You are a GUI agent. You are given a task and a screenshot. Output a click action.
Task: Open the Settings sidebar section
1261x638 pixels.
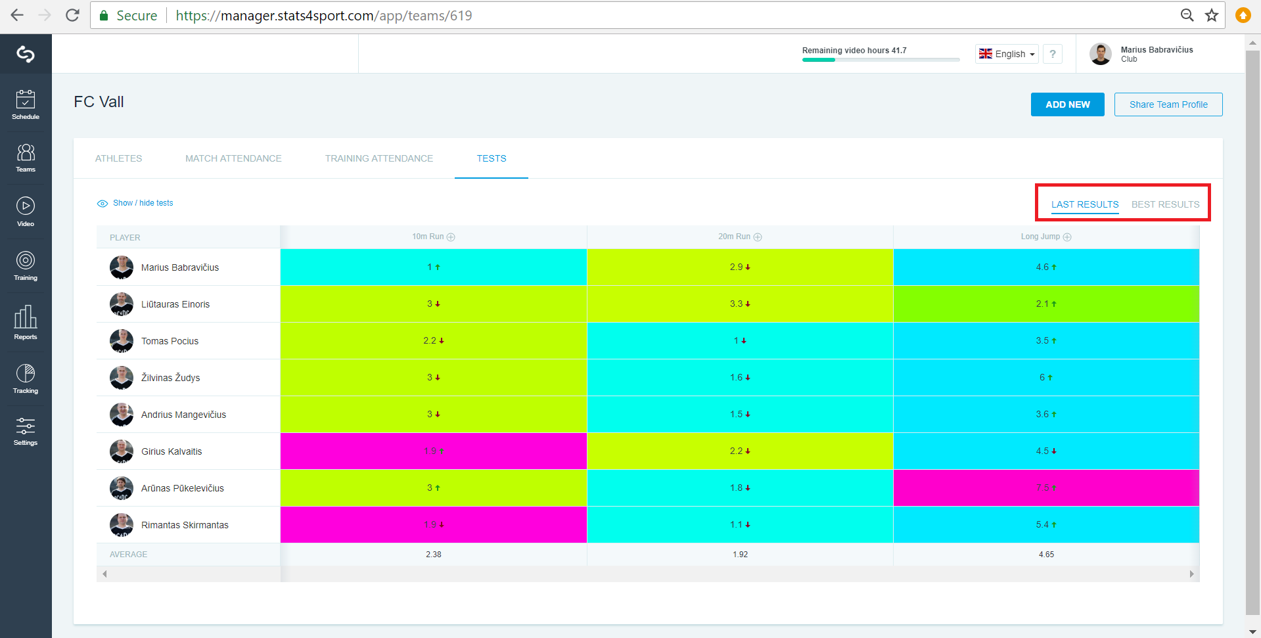click(x=26, y=432)
